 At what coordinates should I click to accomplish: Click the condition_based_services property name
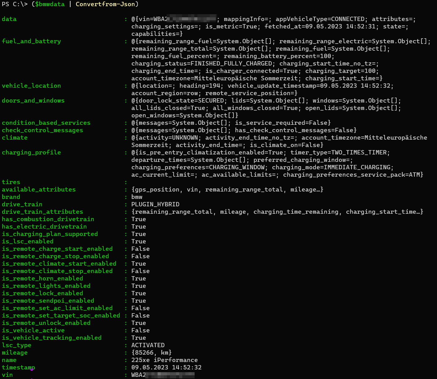point(46,123)
